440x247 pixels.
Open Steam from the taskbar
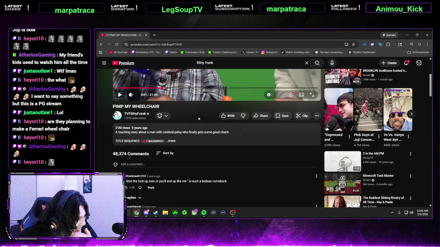(x=156, y=213)
